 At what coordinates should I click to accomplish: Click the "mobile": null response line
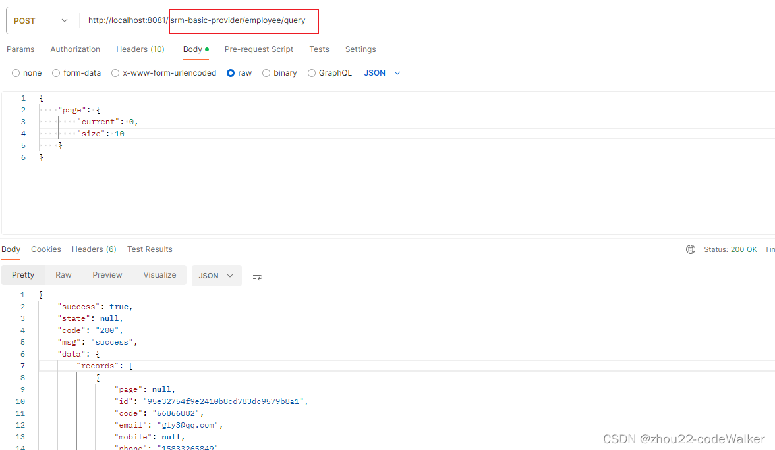150,437
